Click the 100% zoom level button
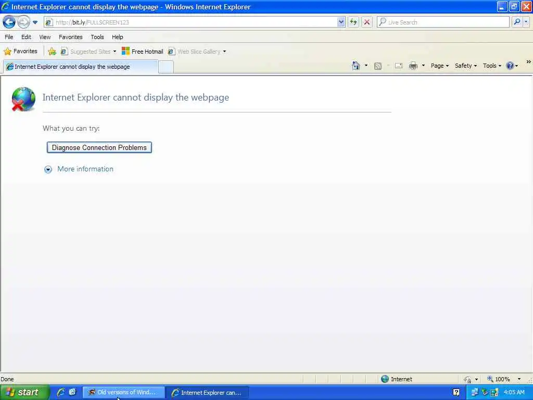Viewport: 533px width, 400px height. tap(498, 379)
